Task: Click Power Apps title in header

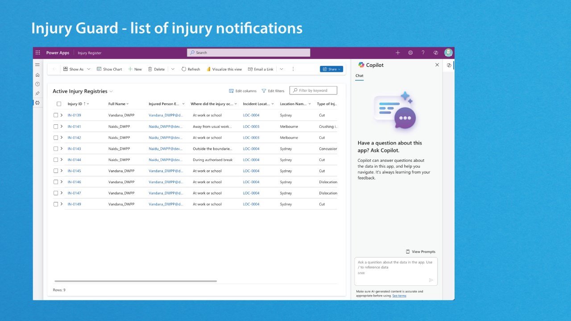Action: [58, 53]
